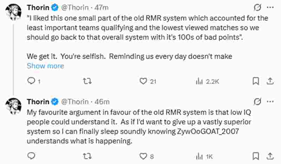Viewport: 281px width, 164px height.
Task: Reply to the first Thorin tweet
Action: click(x=32, y=81)
